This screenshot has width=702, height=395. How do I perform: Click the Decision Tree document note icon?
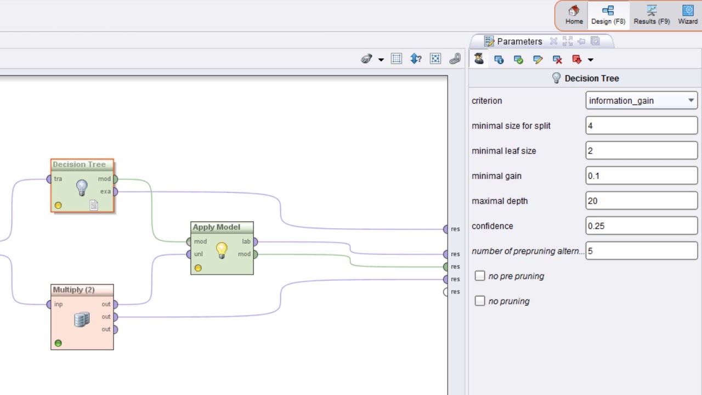tap(94, 205)
